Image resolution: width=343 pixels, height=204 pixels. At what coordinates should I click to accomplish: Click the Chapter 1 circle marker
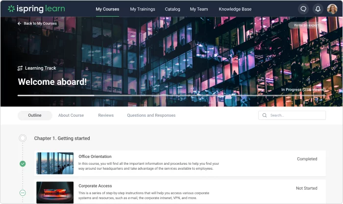pos(23,138)
